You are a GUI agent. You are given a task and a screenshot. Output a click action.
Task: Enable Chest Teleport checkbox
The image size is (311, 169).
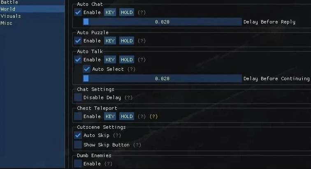pos(78,116)
